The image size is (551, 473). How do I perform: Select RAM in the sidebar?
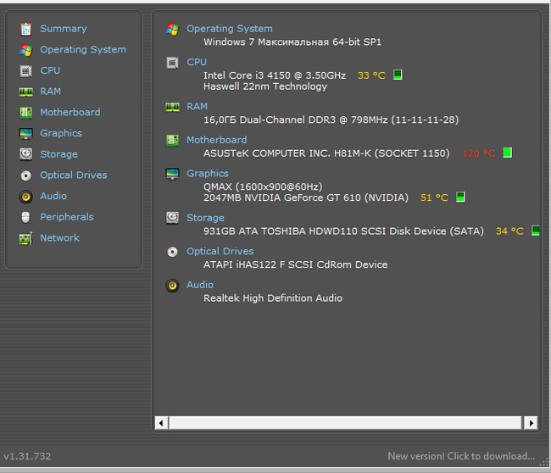coord(50,92)
